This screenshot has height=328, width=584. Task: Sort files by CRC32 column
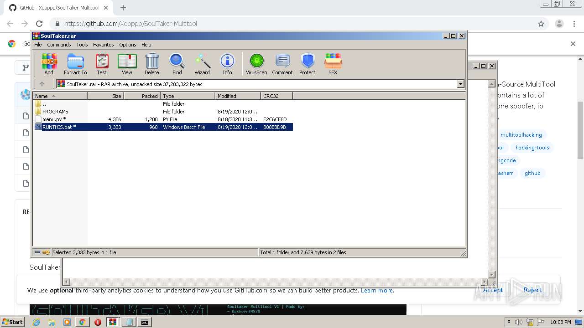coord(276,96)
